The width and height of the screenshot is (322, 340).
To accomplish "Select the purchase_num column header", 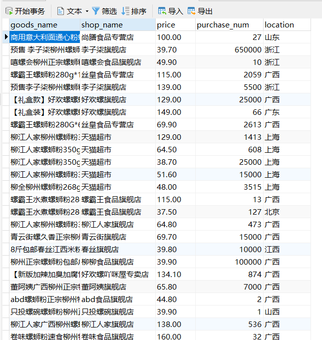I will tap(230, 25).
